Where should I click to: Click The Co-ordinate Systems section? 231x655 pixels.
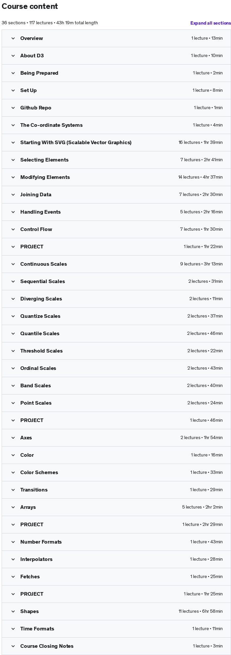coord(116,125)
